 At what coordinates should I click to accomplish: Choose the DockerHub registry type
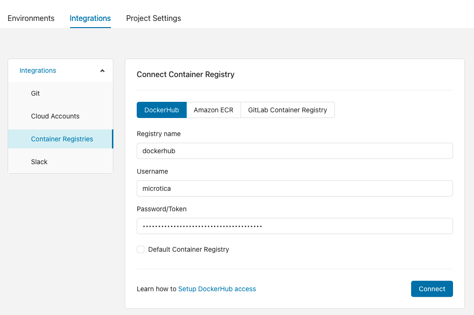[161, 110]
